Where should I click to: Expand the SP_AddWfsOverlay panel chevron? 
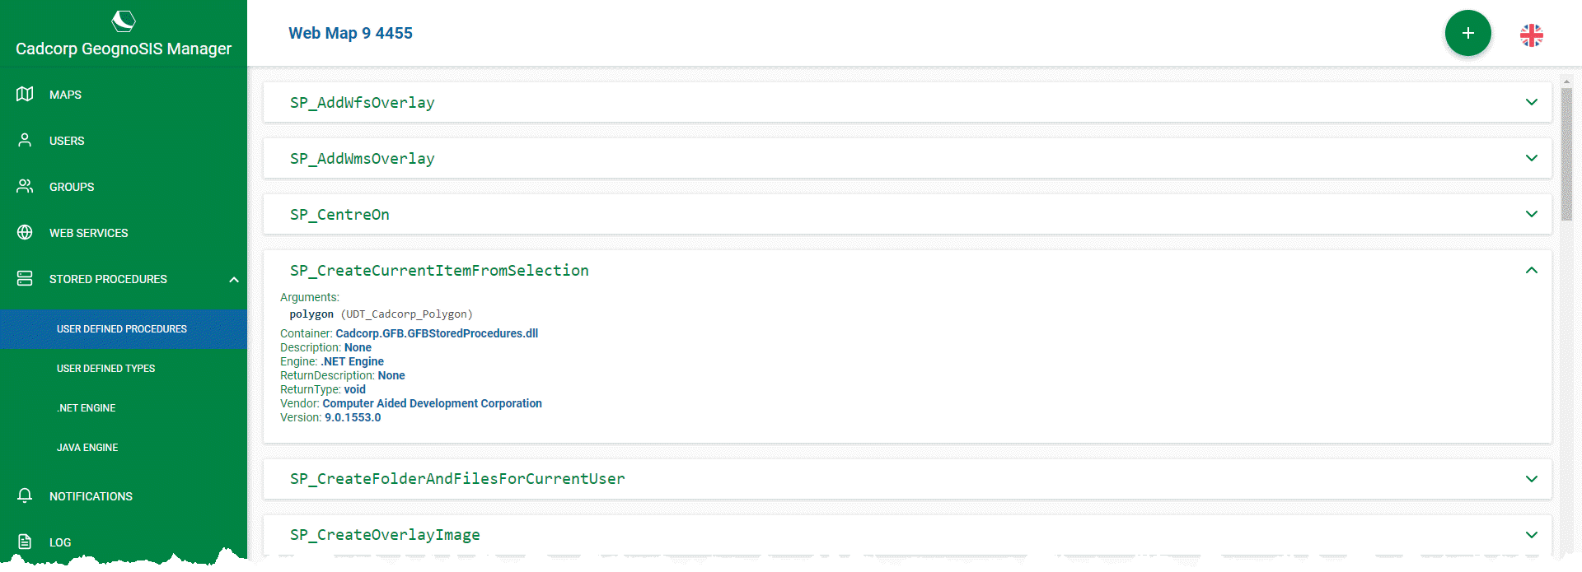[1531, 102]
